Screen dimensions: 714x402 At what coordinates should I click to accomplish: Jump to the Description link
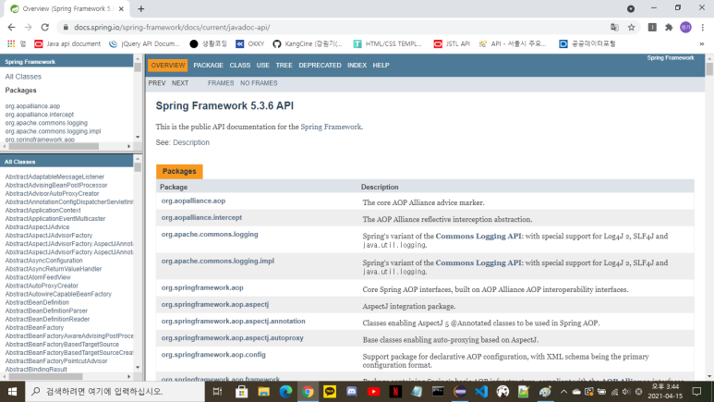[191, 142]
